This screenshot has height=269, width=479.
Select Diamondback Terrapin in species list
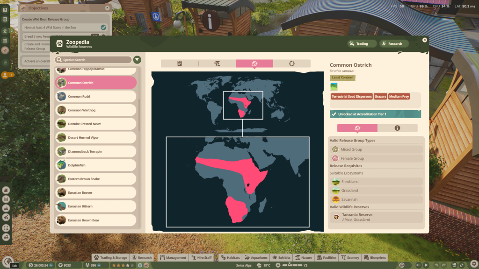[x=95, y=151]
